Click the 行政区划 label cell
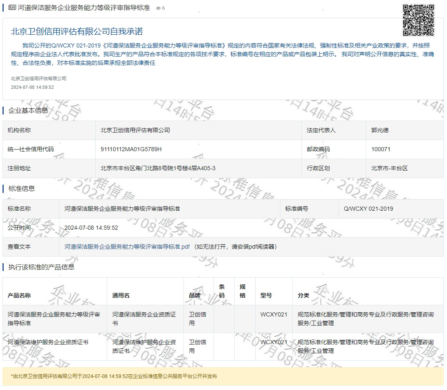This screenshot has width=447, height=390. point(334,168)
